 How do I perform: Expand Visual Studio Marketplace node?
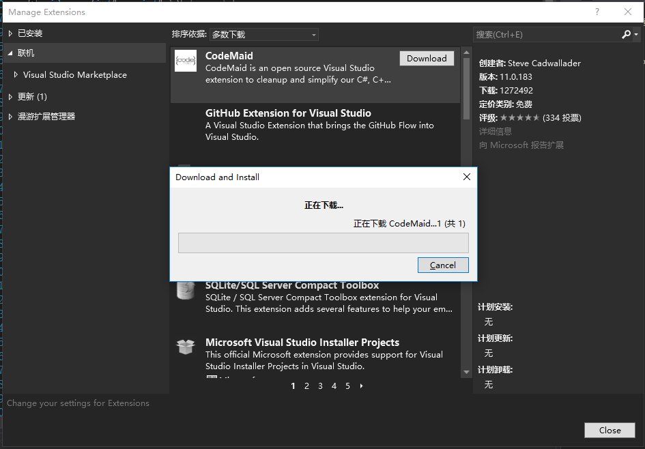point(16,75)
